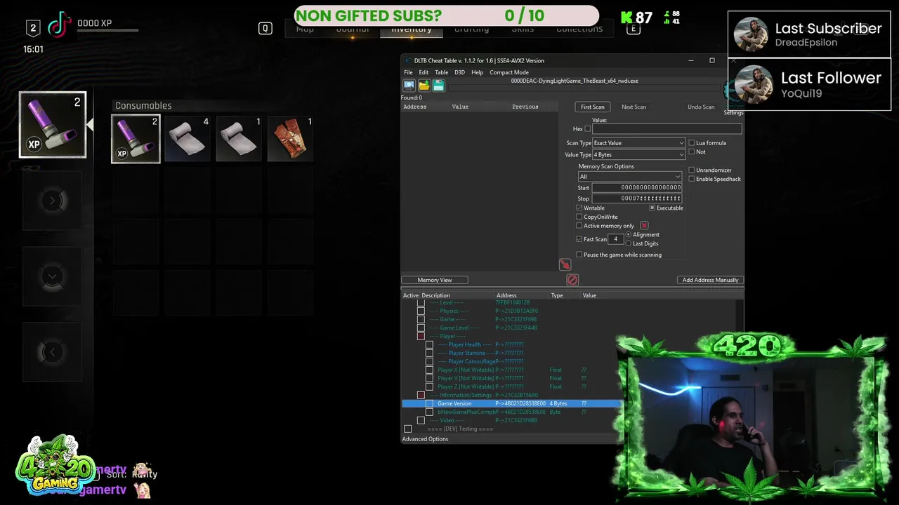Click the E next tab key icon
The height and width of the screenshot is (505, 899).
pyautogui.click(x=633, y=29)
